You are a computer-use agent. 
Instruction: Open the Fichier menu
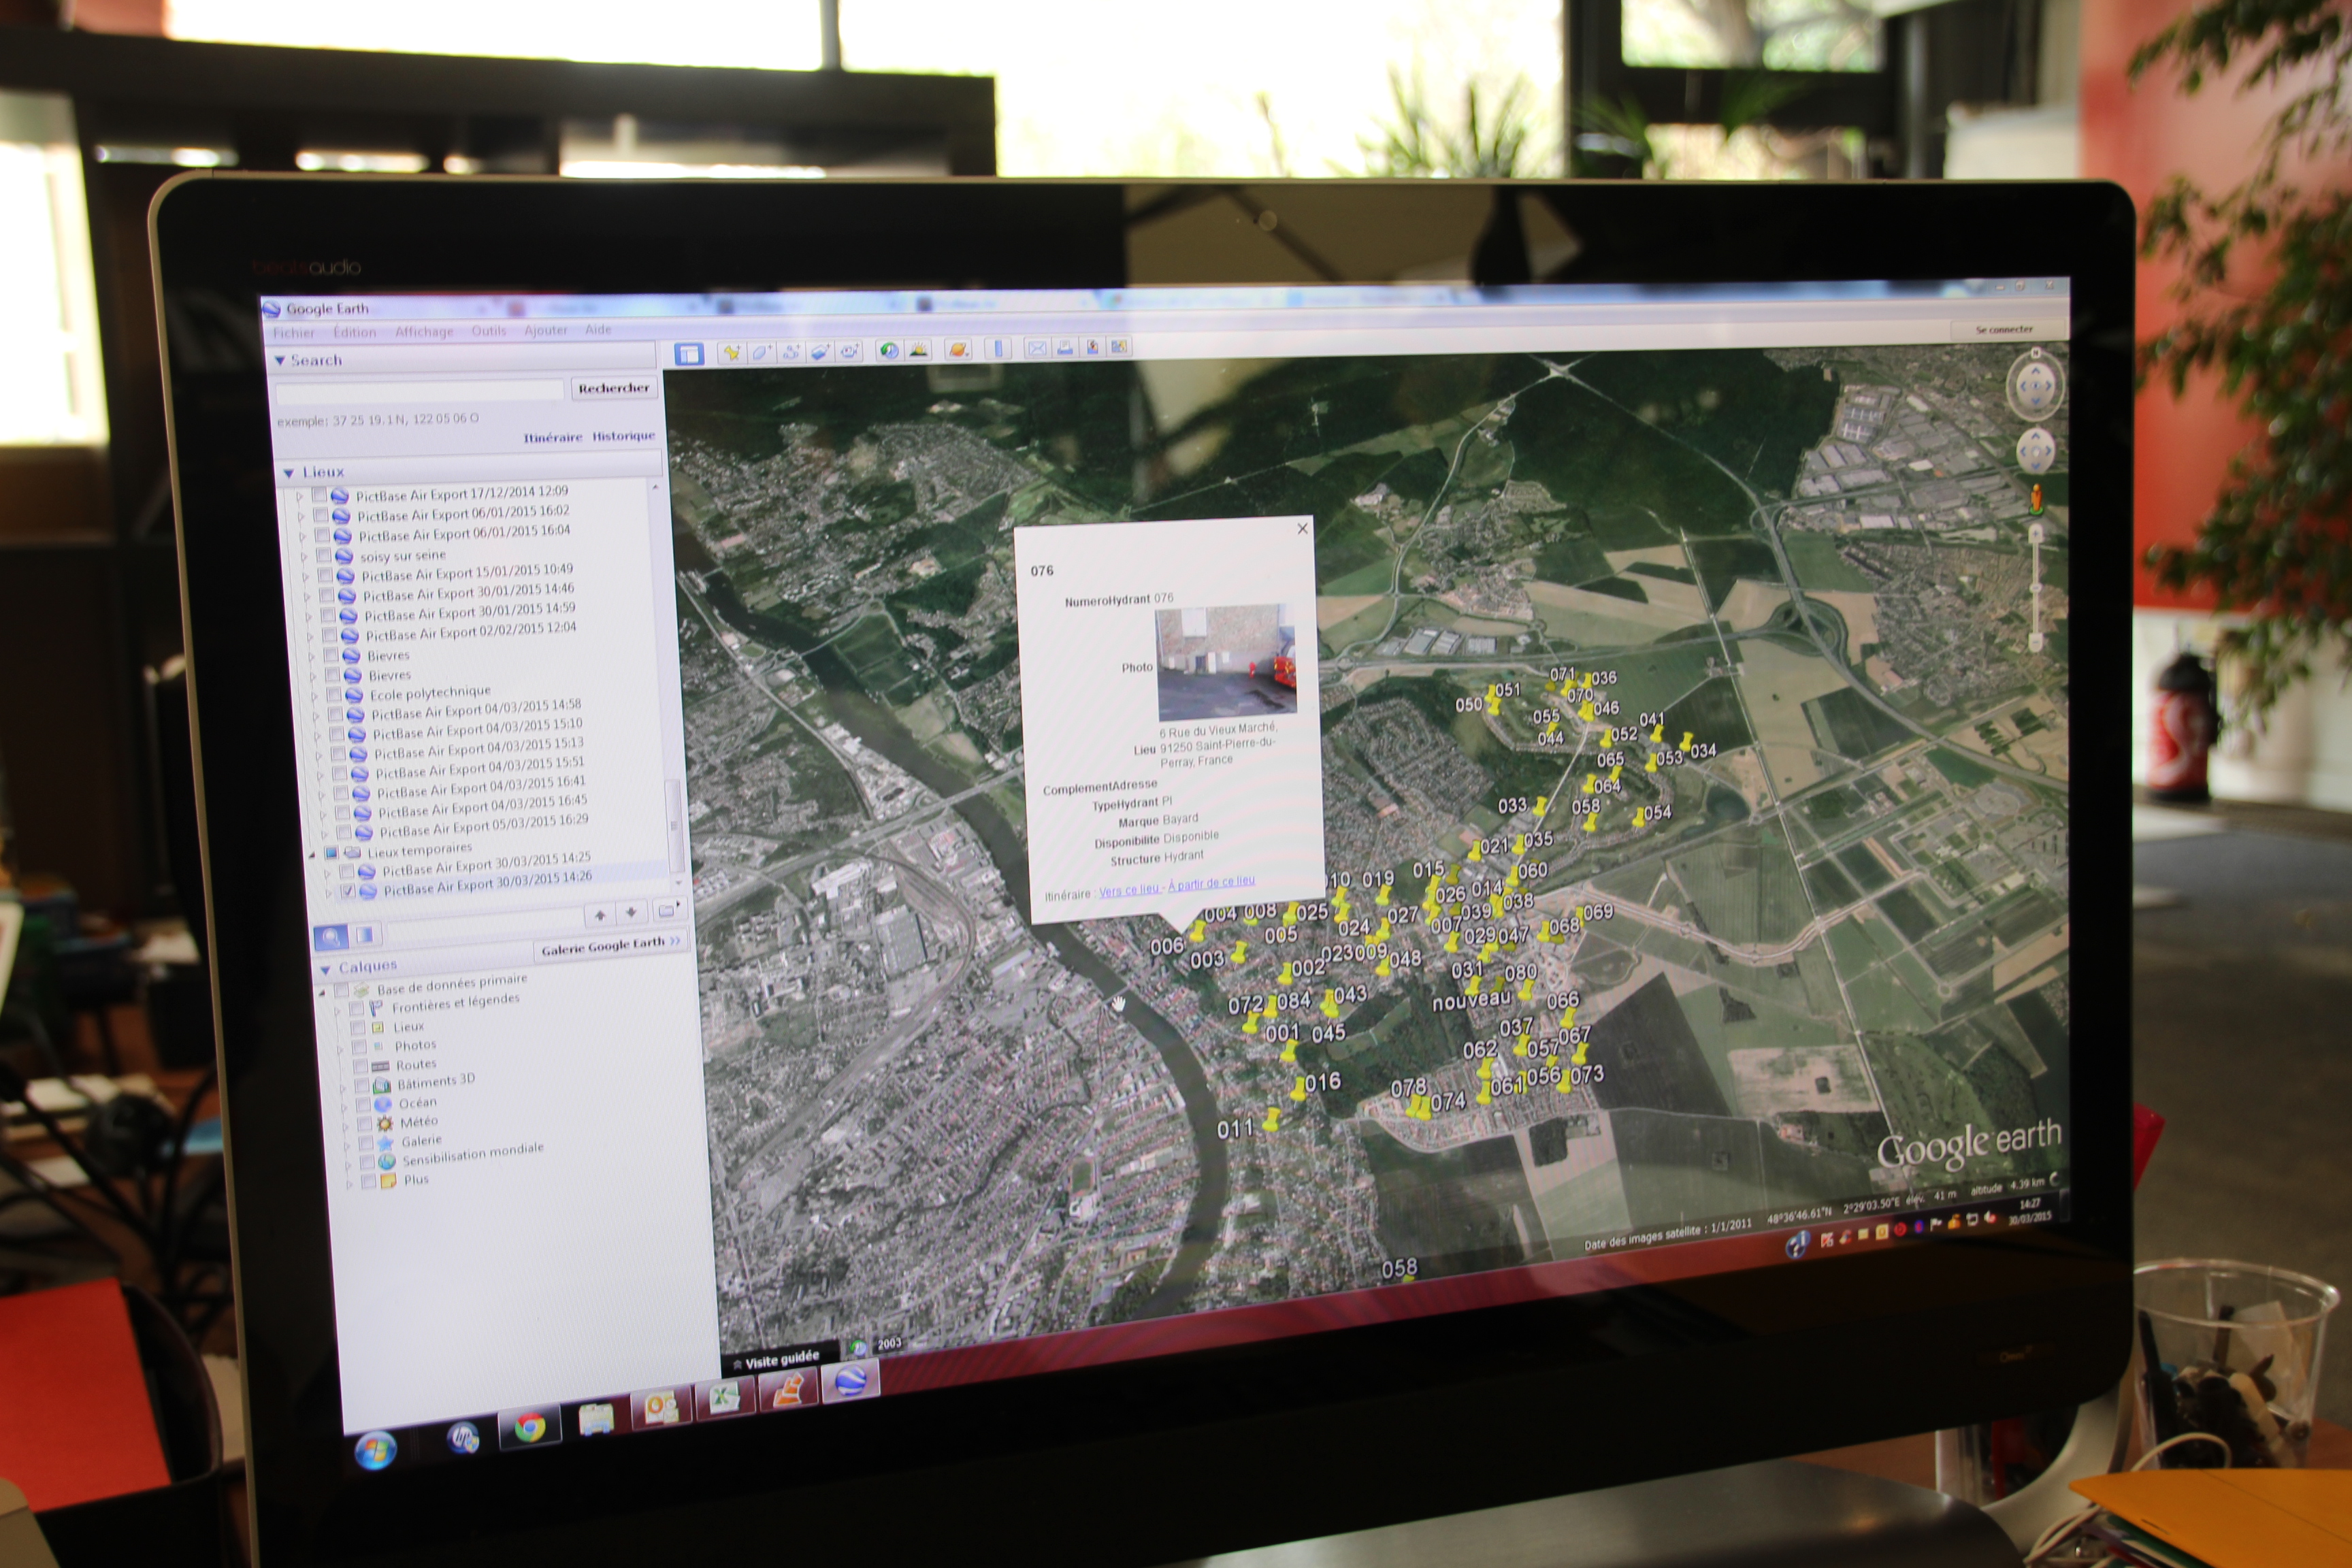pyautogui.click(x=294, y=333)
